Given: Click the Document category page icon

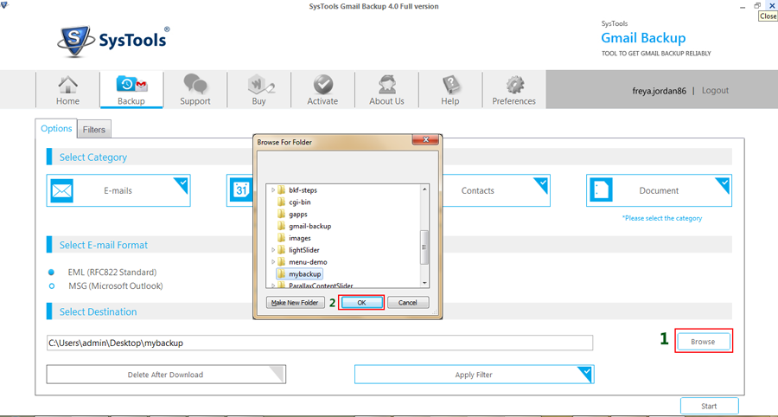Looking at the screenshot, I should click(x=601, y=190).
